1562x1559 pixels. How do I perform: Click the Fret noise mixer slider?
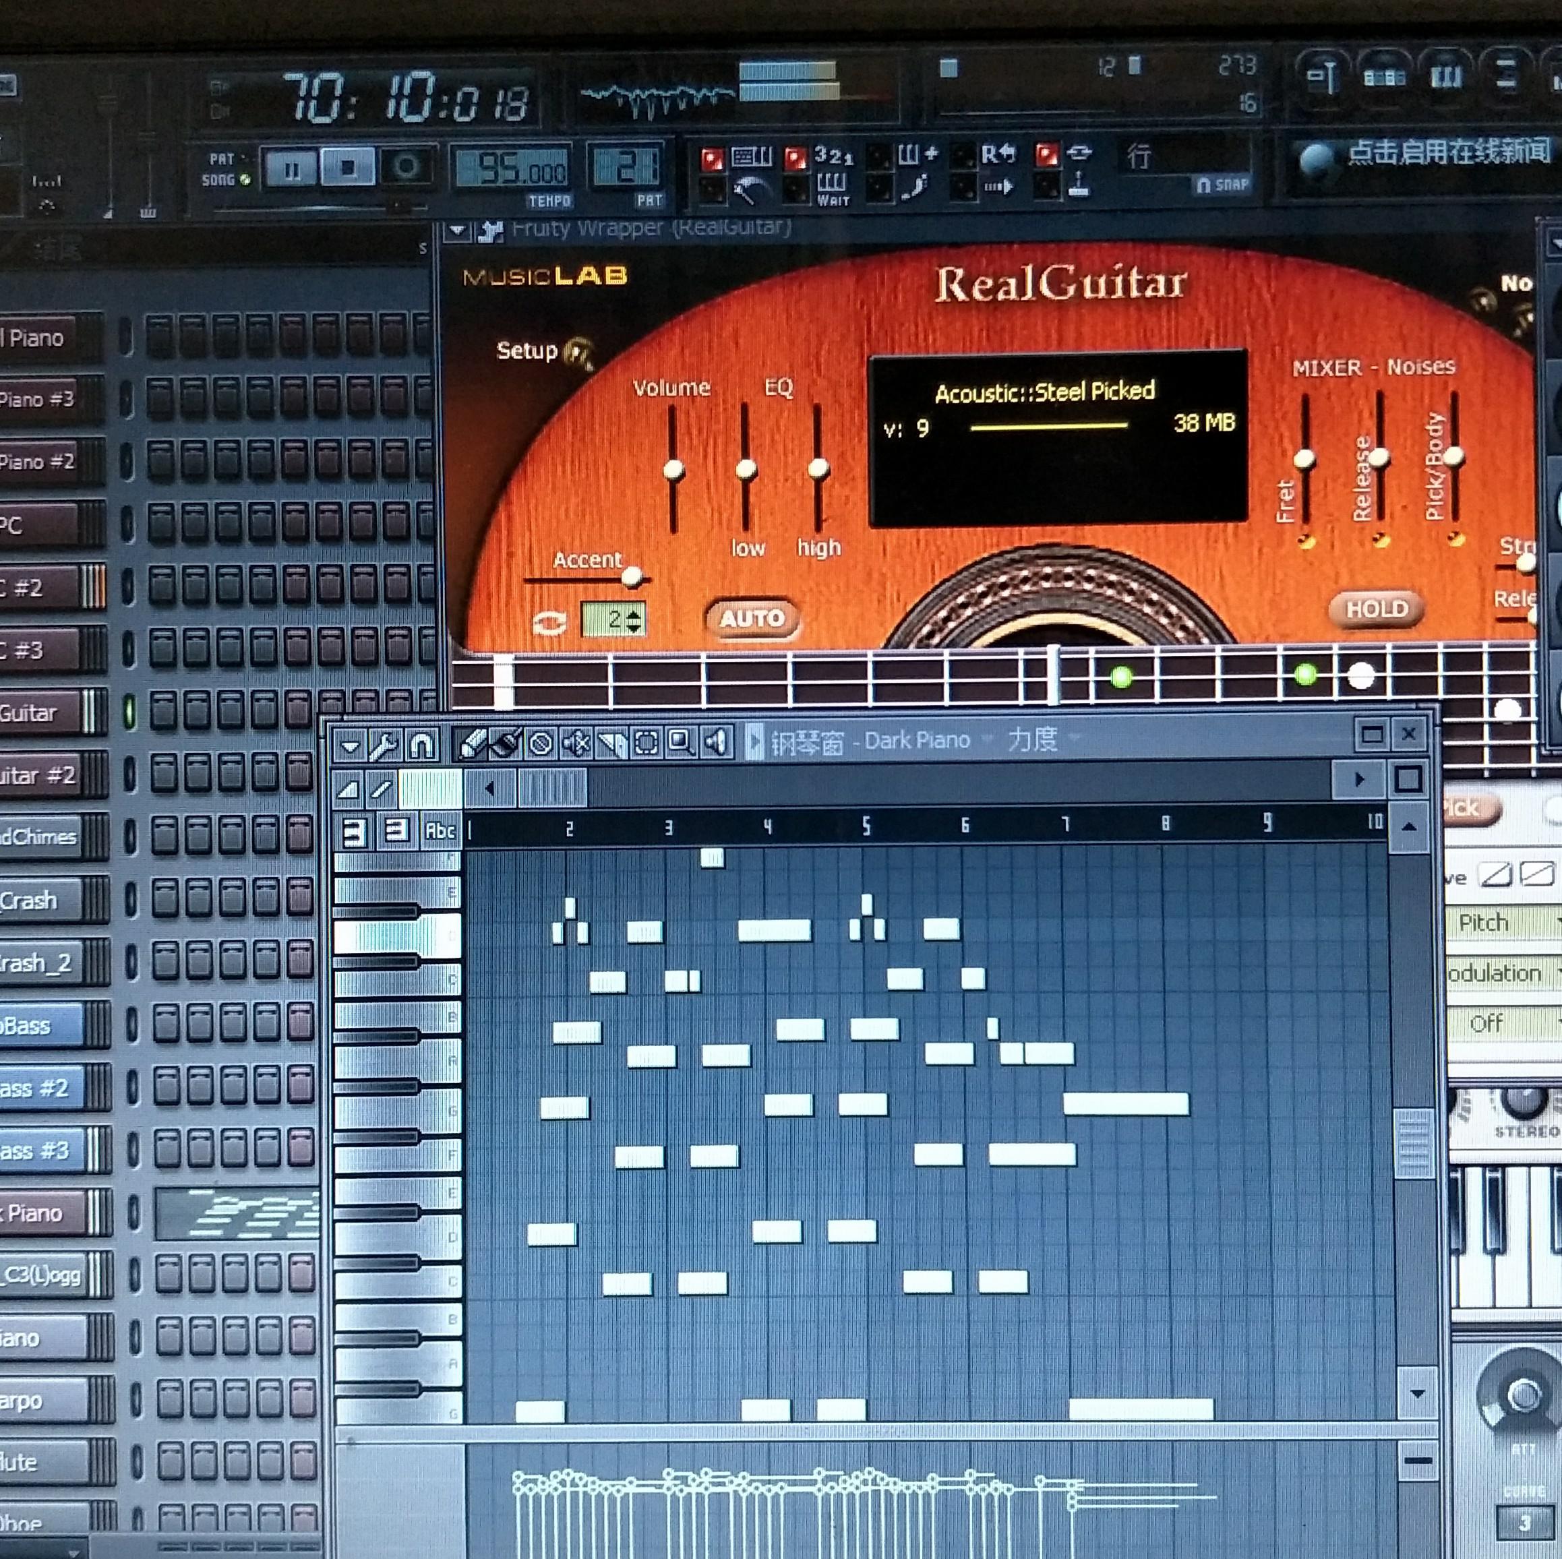(x=1304, y=459)
